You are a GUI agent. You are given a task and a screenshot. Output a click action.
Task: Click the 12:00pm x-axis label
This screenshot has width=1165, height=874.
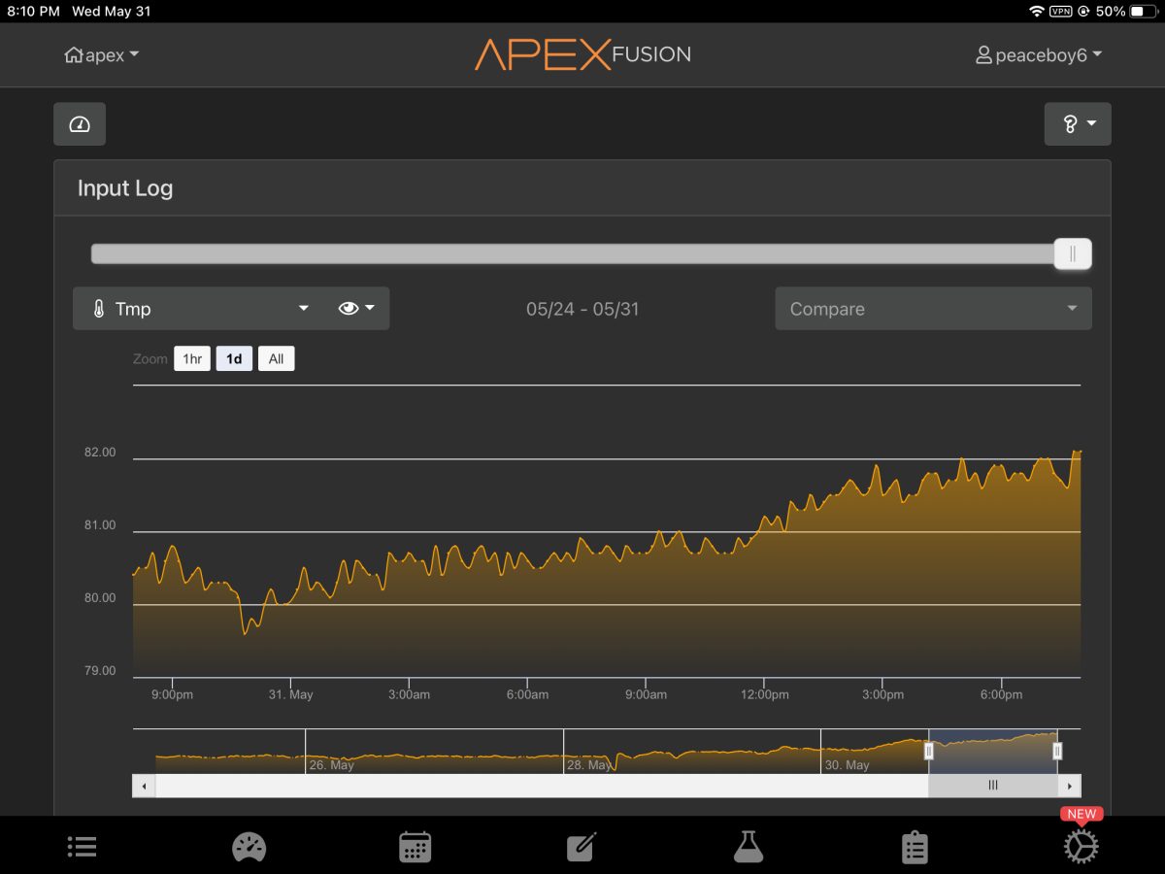coord(764,694)
